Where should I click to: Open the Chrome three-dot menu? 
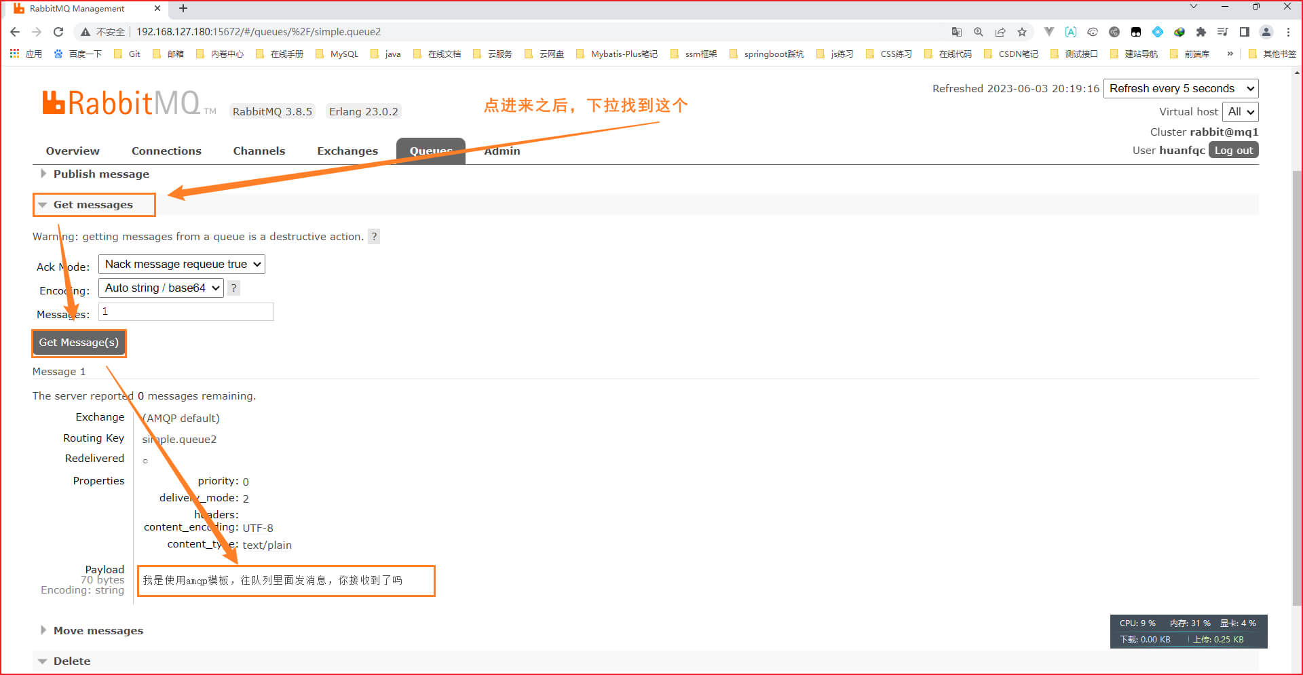click(x=1288, y=32)
